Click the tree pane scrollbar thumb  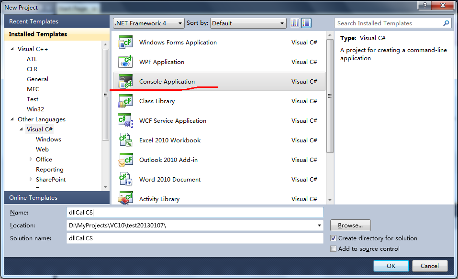coord(105,95)
